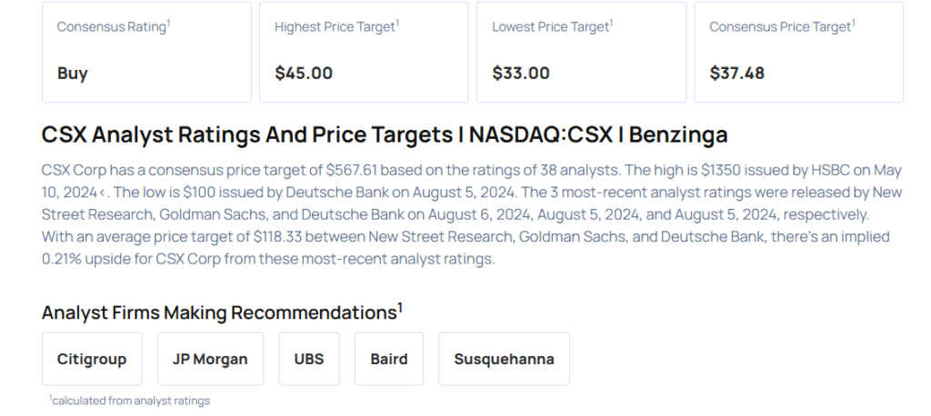The width and height of the screenshot is (931, 416).
Task: Select the Susquehanna analyst firm button
Action: pyautogui.click(x=504, y=359)
